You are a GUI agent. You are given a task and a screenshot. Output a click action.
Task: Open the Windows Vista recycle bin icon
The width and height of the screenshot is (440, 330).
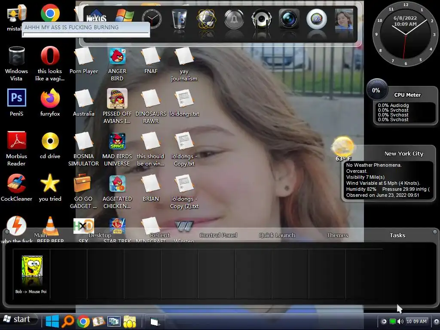(x=16, y=56)
